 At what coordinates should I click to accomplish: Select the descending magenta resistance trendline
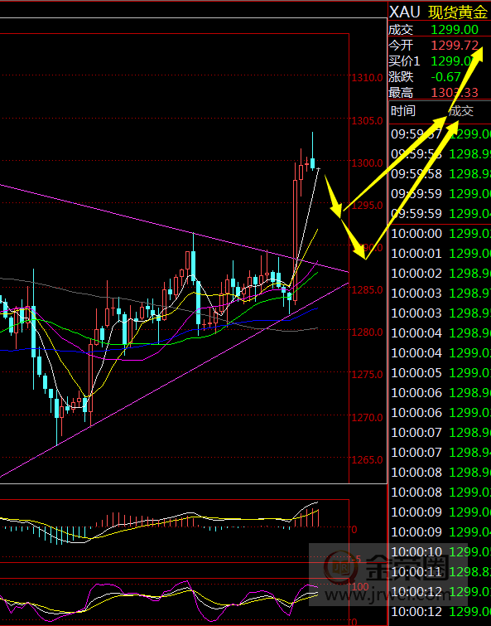(174, 228)
